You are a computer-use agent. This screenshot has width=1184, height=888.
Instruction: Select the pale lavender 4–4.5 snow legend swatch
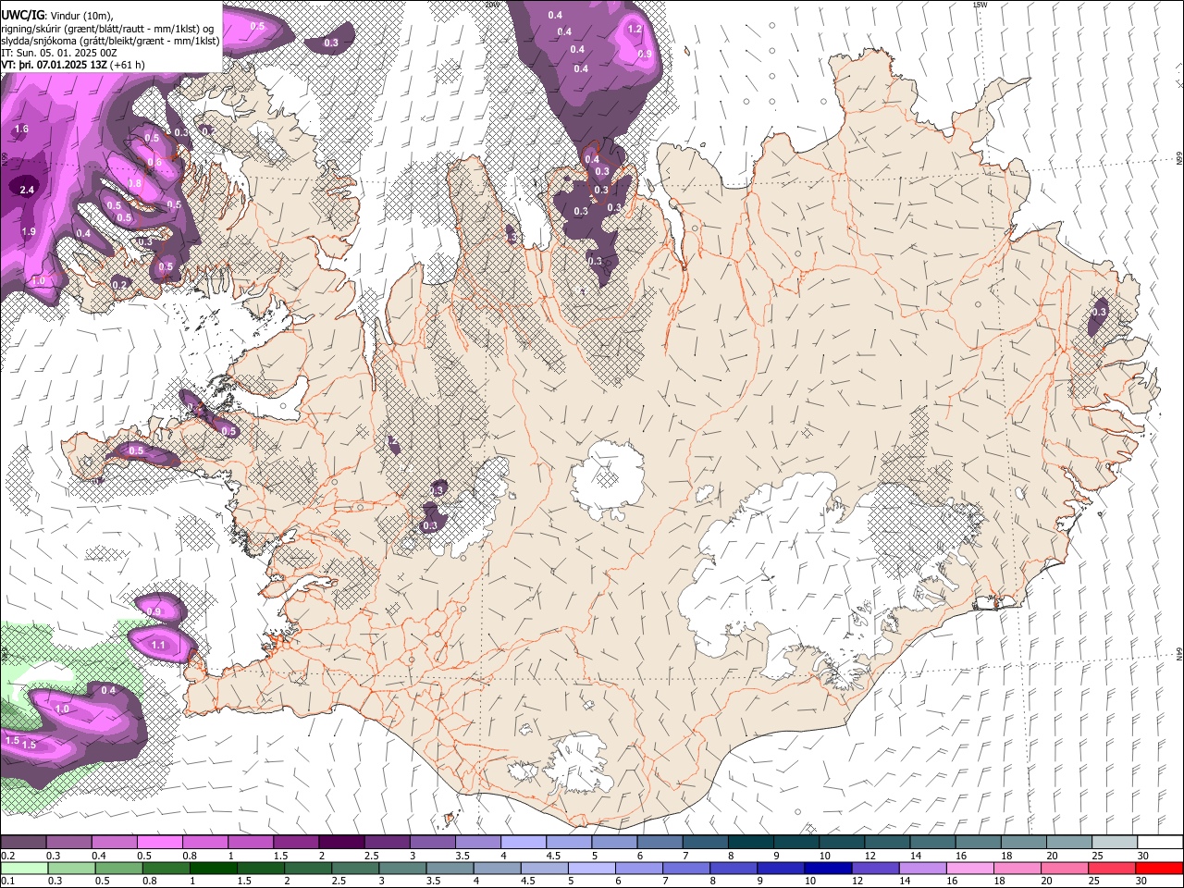coord(523,843)
